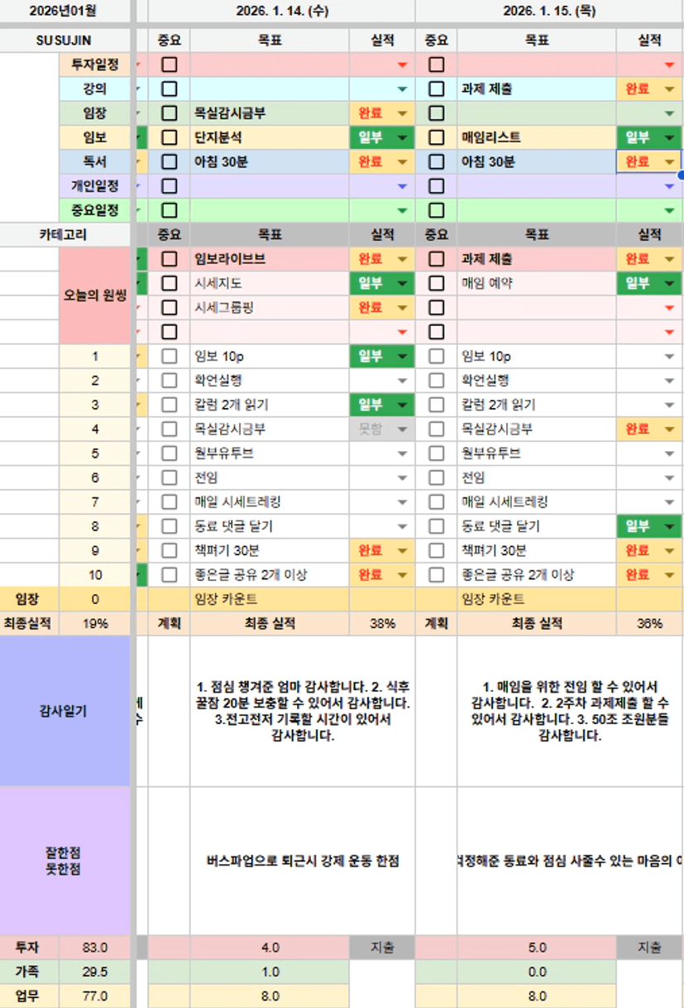The height and width of the screenshot is (1008, 684).
Task: Toggle January 15 확언실행 checkbox
Action: (437, 381)
